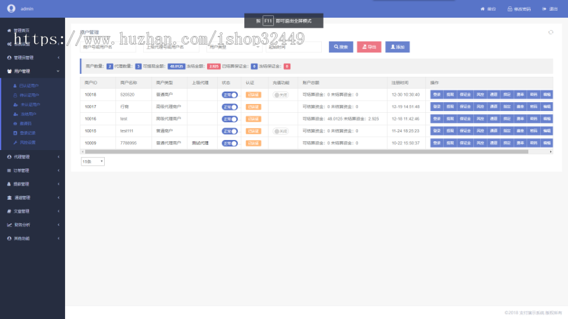Expand the 文章管理 chevron
This screenshot has height=319, width=568.
point(58,211)
